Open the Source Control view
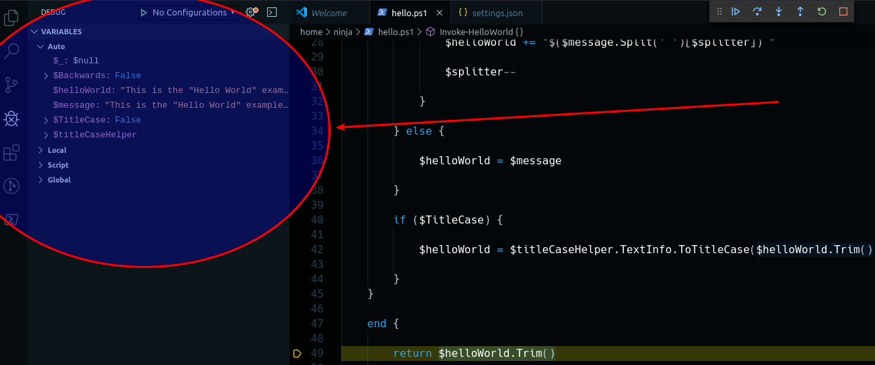The width and height of the screenshot is (875, 365). coord(11,85)
